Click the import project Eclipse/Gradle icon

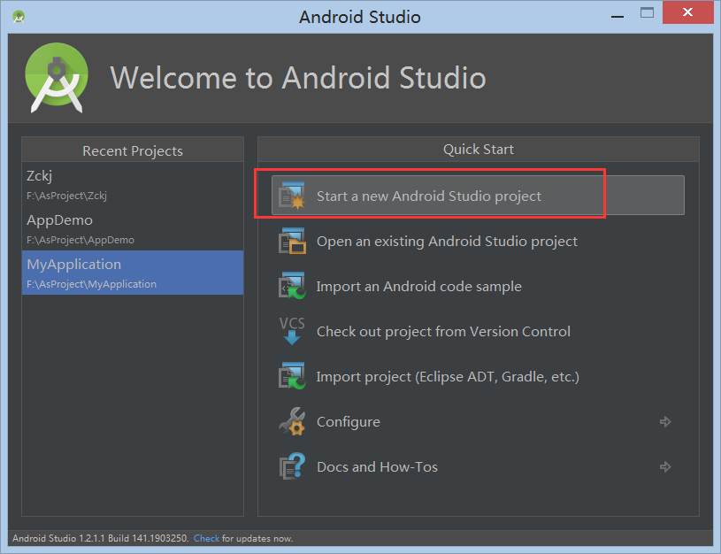(292, 376)
